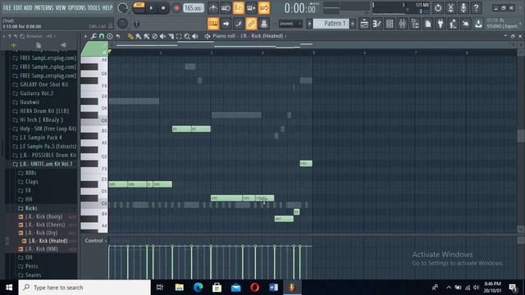The height and width of the screenshot is (295, 525).
Task: Open the Channel rack icon
Action: click(390, 24)
